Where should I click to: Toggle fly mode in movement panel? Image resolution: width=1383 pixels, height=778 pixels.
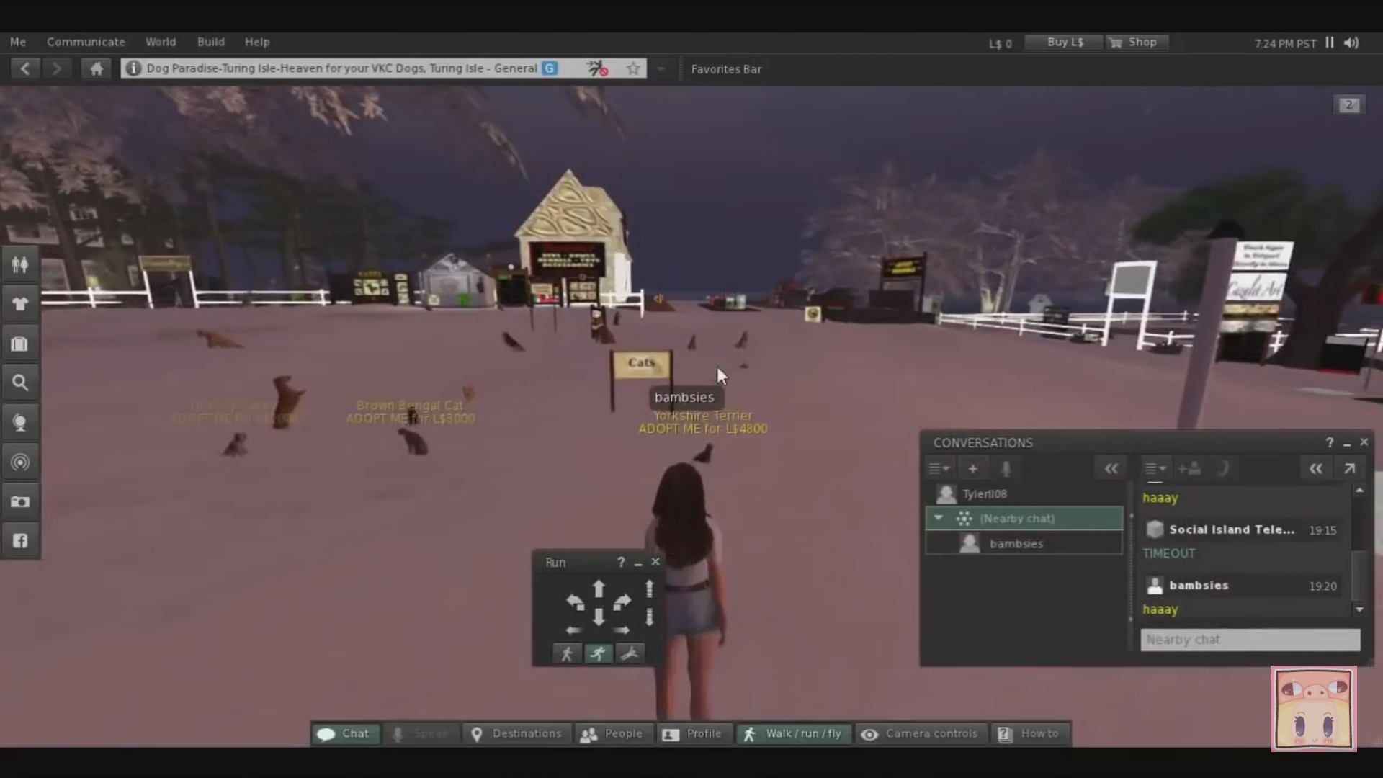[x=630, y=653]
